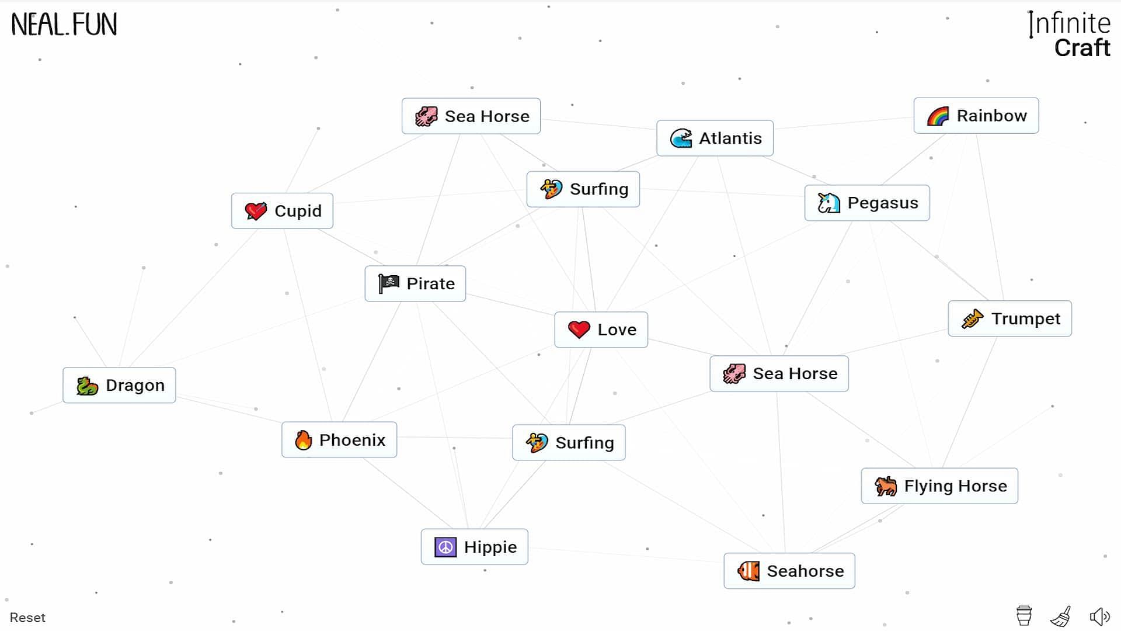Click the Seahorse element node

point(788,571)
